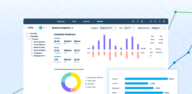Click the star icon next to Hospitality
Viewport: 192px width, 94px height.
pyautogui.click(x=28, y=36)
